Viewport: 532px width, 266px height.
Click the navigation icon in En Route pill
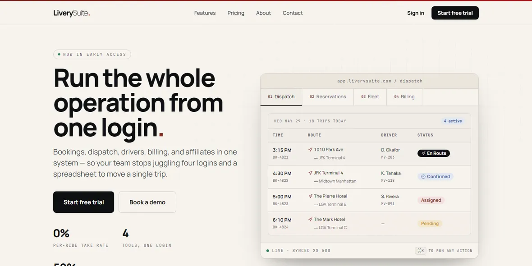[x=423, y=153]
